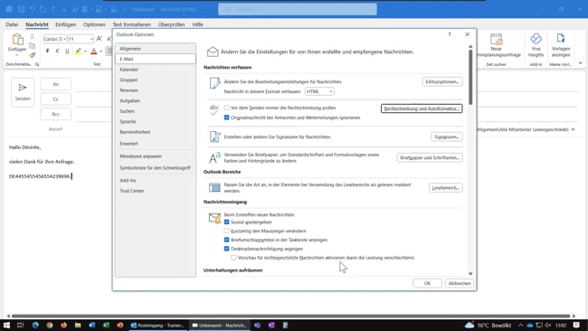Viewport: 588px width, 331px height.
Task: Uncheck 'Originalnachricht bei Antworten und Weiterleitungen ignorieren'
Action: (226, 118)
